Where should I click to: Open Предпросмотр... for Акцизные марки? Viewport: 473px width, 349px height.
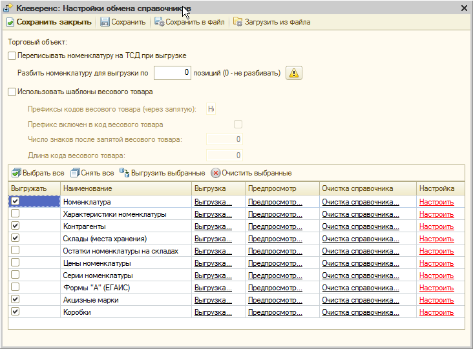click(x=275, y=300)
